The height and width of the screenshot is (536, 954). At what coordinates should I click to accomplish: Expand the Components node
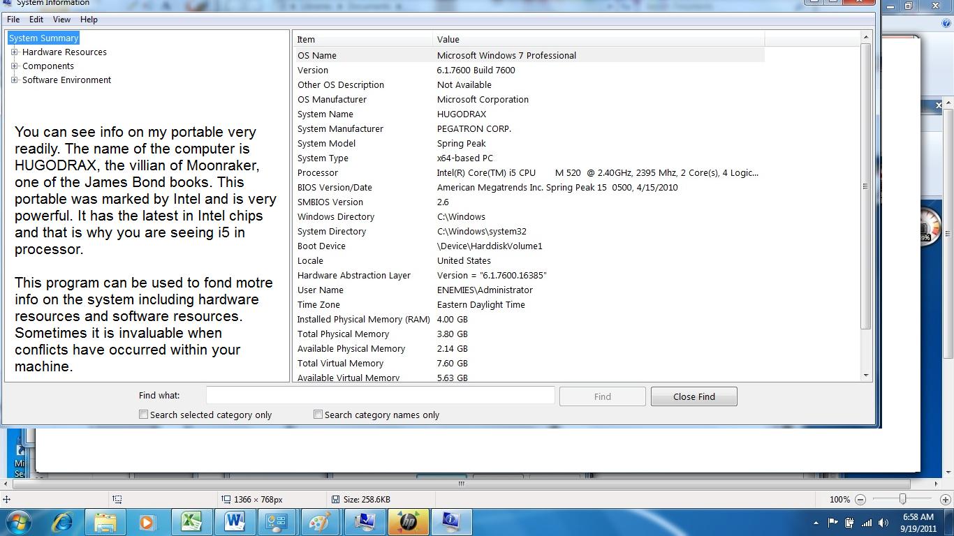[x=14, y=66]
